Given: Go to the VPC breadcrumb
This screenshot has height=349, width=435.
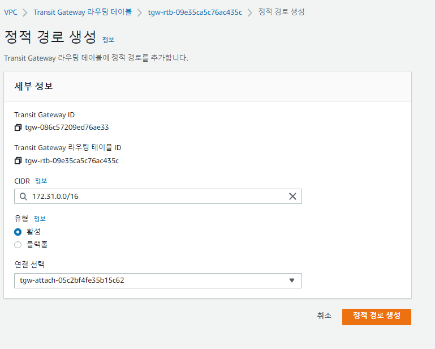Looking at the screenshot, I should [x=10, y=12].
